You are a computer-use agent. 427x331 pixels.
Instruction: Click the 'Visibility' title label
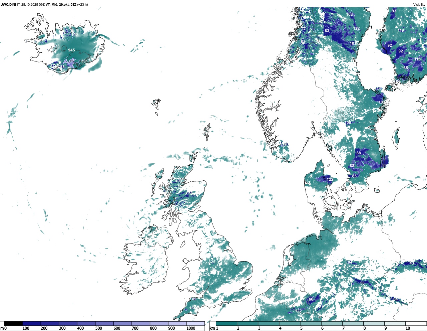(x=419, y=5)
